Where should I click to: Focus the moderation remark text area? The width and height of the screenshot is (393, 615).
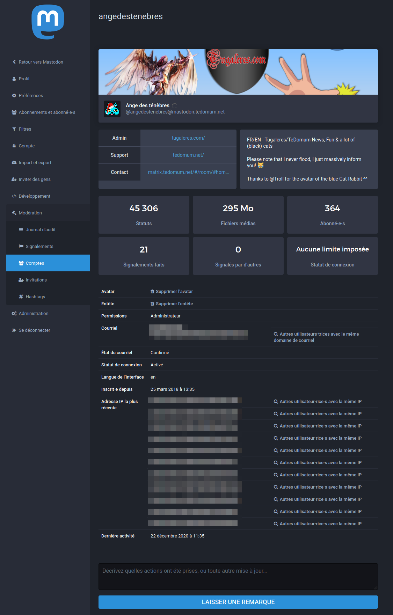[x=238, y=576]
